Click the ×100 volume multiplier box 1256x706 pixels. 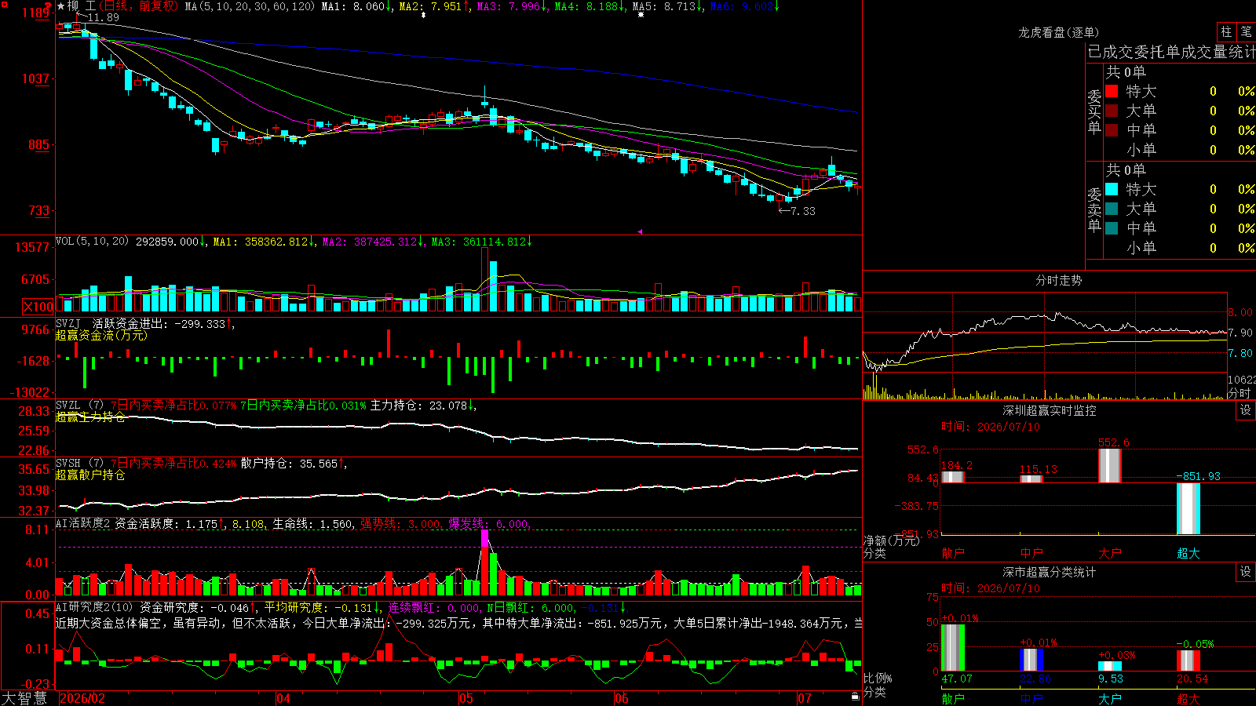point(38,307)
